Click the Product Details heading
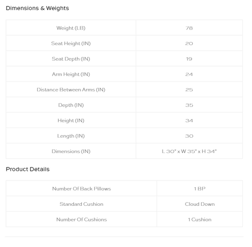 (x=28, y=169)
